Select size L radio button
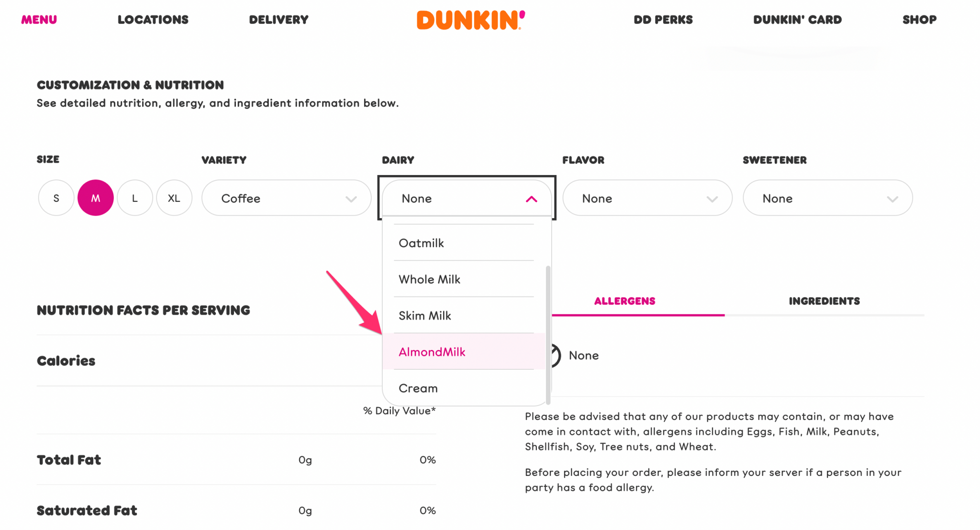This screenshot has width=980, height=530. [134, 198]
